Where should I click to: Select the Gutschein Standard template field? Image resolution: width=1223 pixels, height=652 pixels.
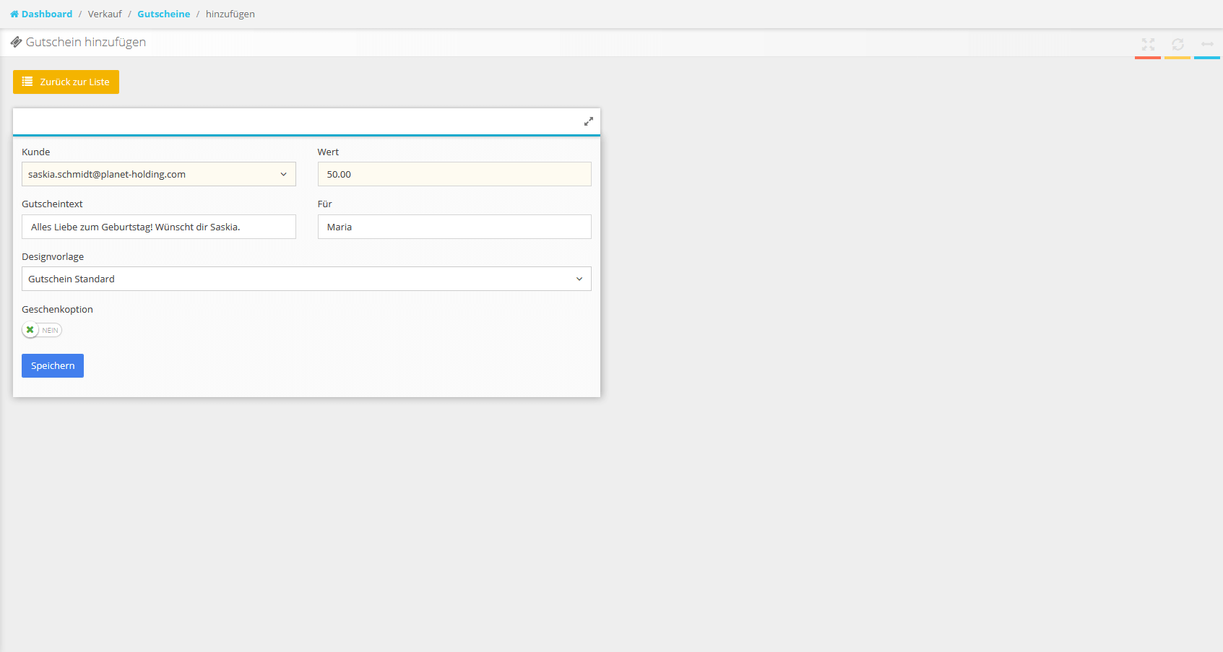(289, 279)
